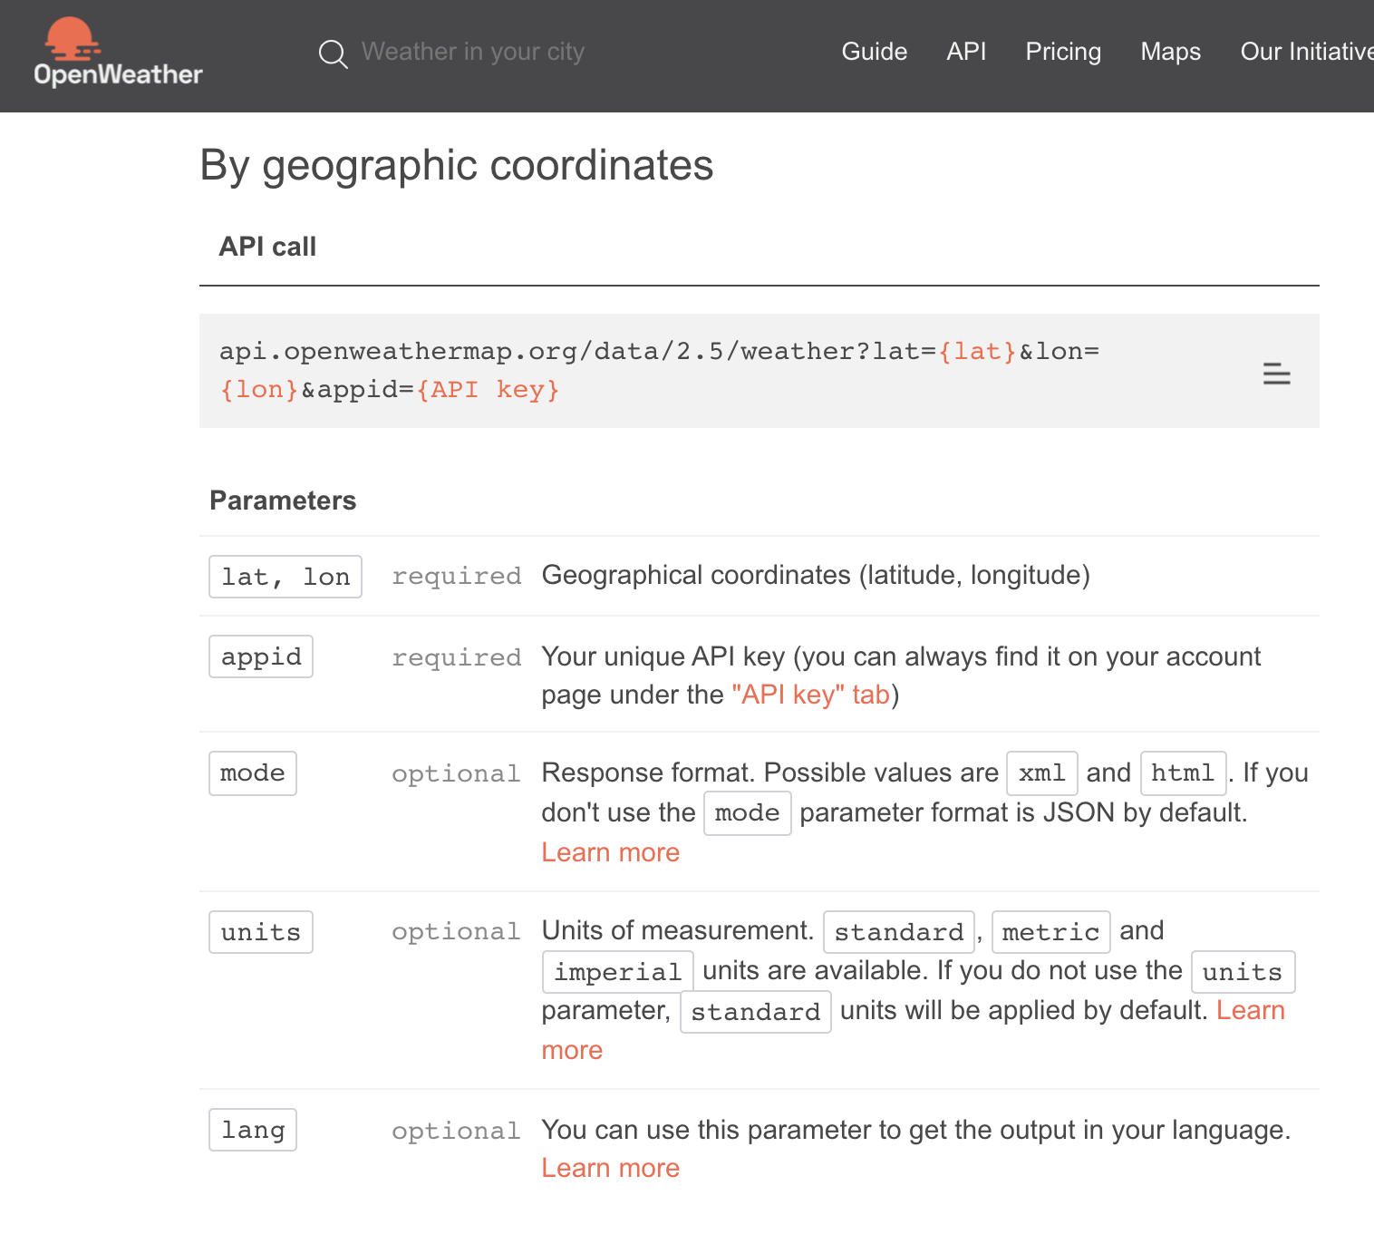Viewport: 1374px width, 1244px height.
Task: Click the "By geographic coordinates" heading
Action: point(457,166)
